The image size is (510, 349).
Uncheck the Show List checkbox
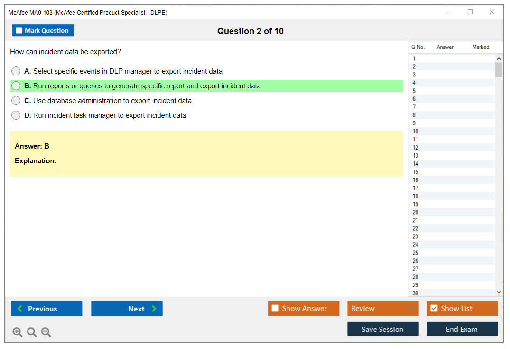(434, 309)
